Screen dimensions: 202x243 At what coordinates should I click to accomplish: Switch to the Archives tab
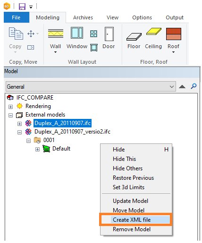click(x=83, y=17)
